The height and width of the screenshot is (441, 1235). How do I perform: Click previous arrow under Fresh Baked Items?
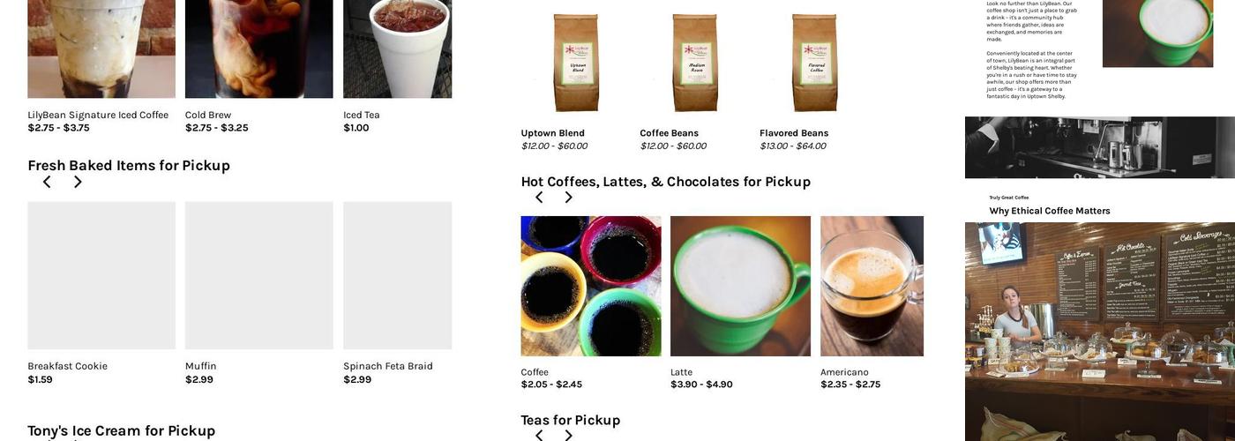click(47, 182)
